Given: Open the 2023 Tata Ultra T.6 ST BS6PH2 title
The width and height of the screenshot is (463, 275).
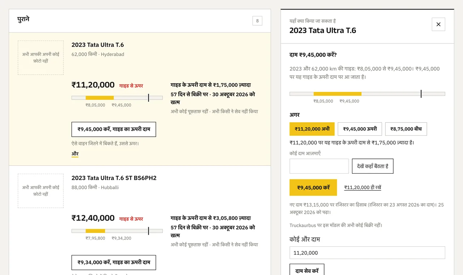Looking at the screenshot, I should click(x=114, y=178).
